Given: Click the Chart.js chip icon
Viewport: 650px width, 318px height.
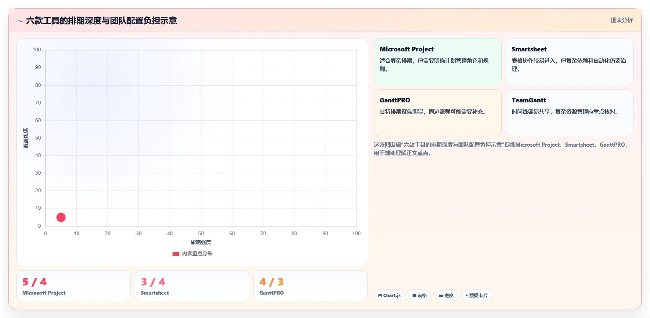Looking at the screenshot, I should [x=380, y=295].
